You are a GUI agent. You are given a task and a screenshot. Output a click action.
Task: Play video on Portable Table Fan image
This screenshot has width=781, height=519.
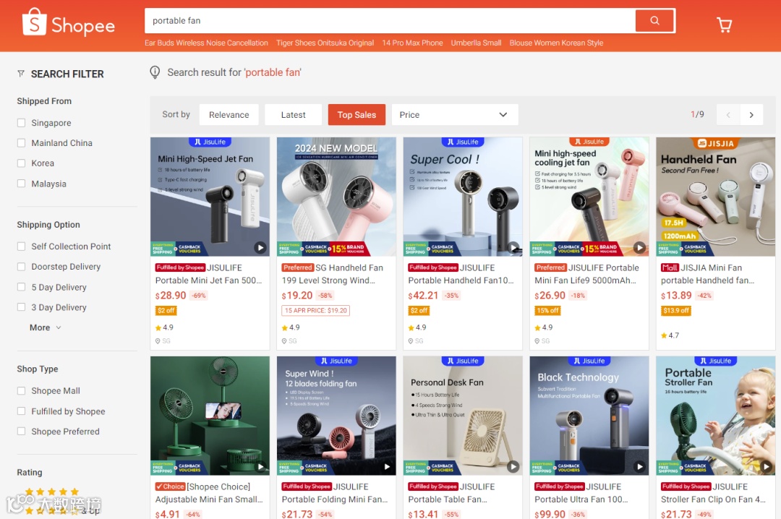coord(513,467)
